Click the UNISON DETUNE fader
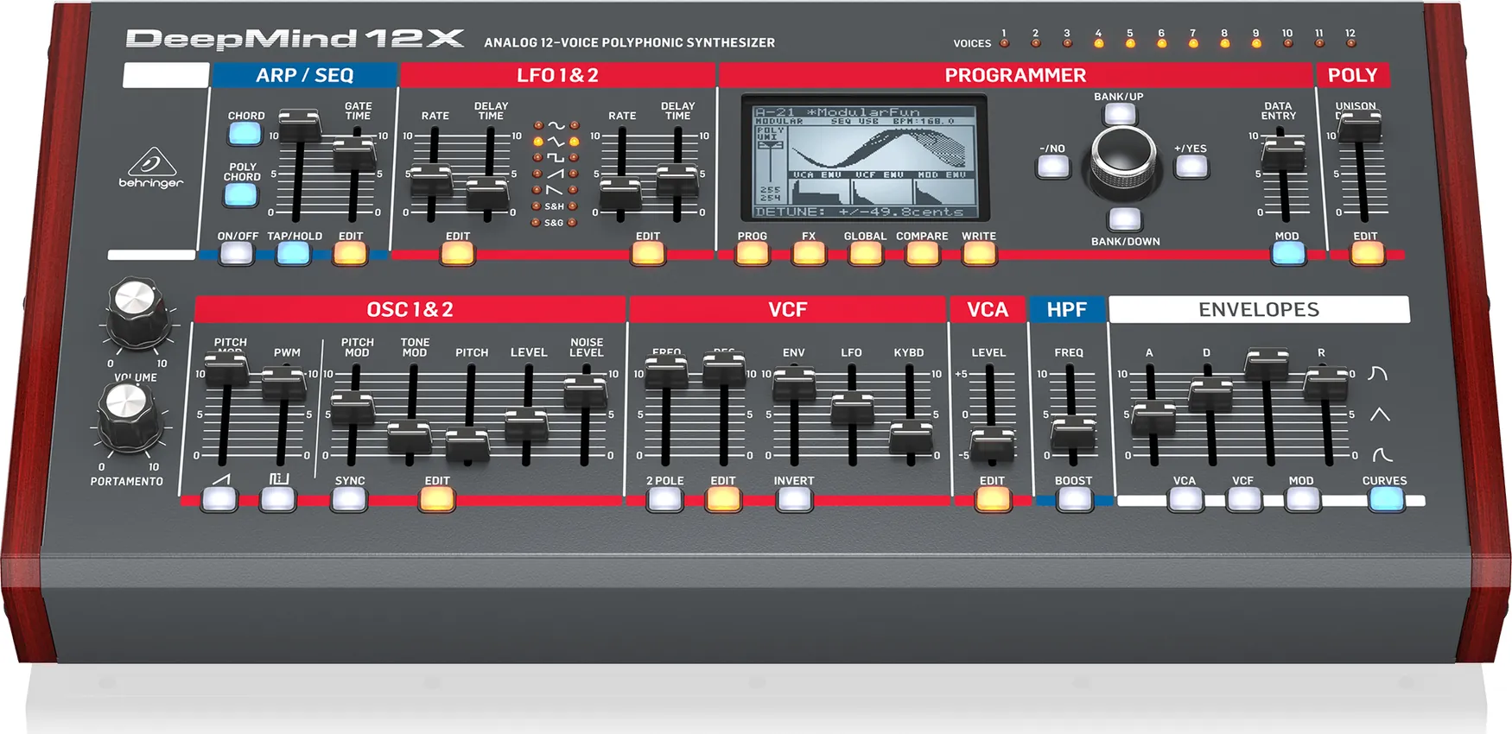Viewport: 1512px width, 734px height. (1360, 126)
